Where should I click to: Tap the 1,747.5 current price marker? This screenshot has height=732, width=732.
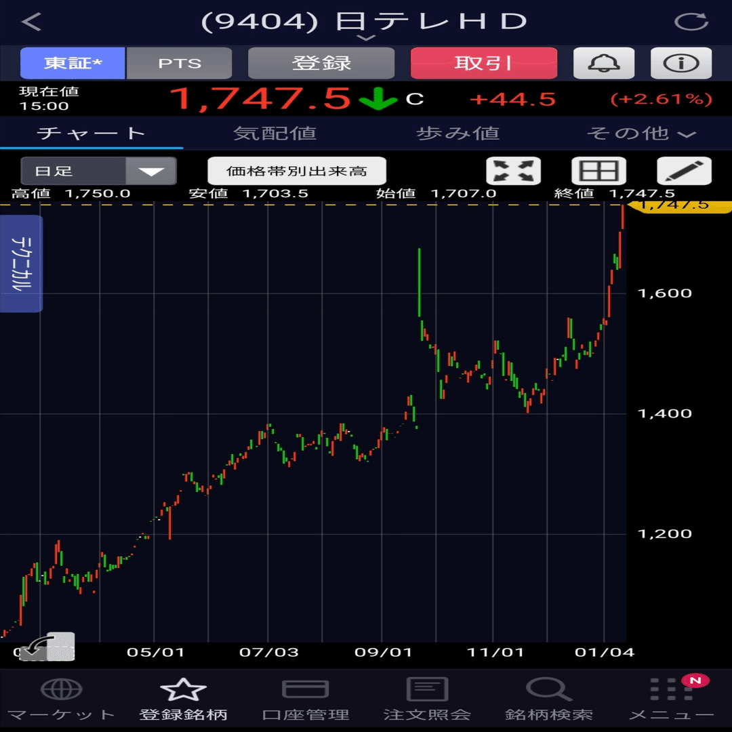point(679,205)
